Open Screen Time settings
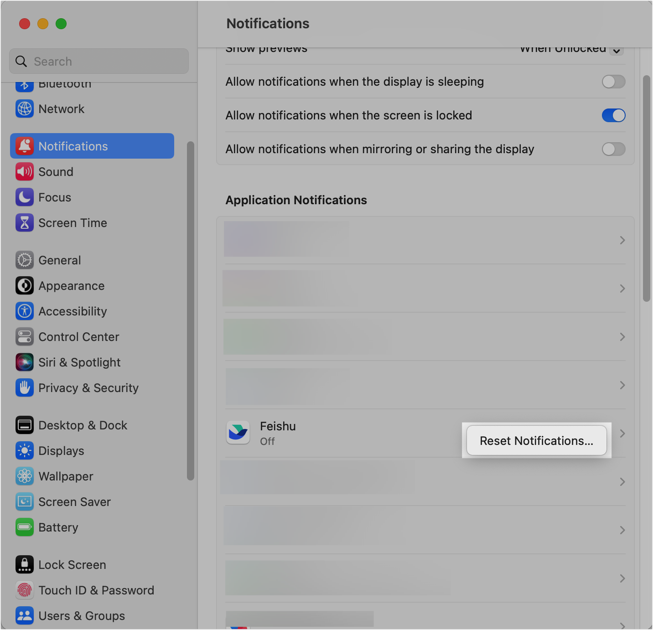Image resolution: width=653 pixels, height=630 pixels. (73, 222)
